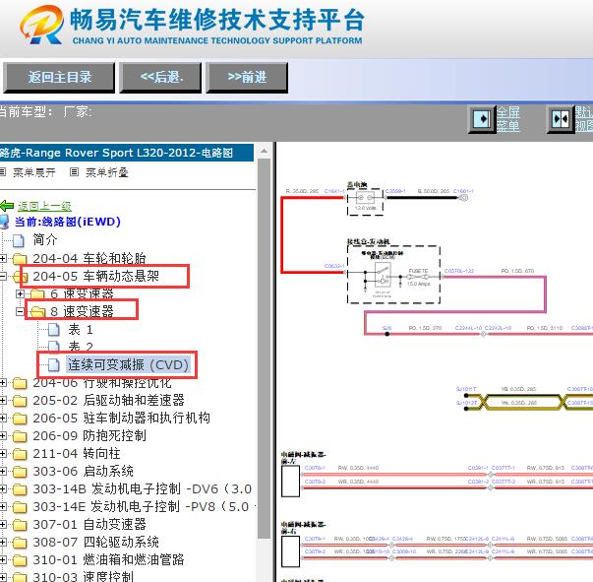
Task: Click the 303-06 启动系统 folder icon
Action: point(20,472)
